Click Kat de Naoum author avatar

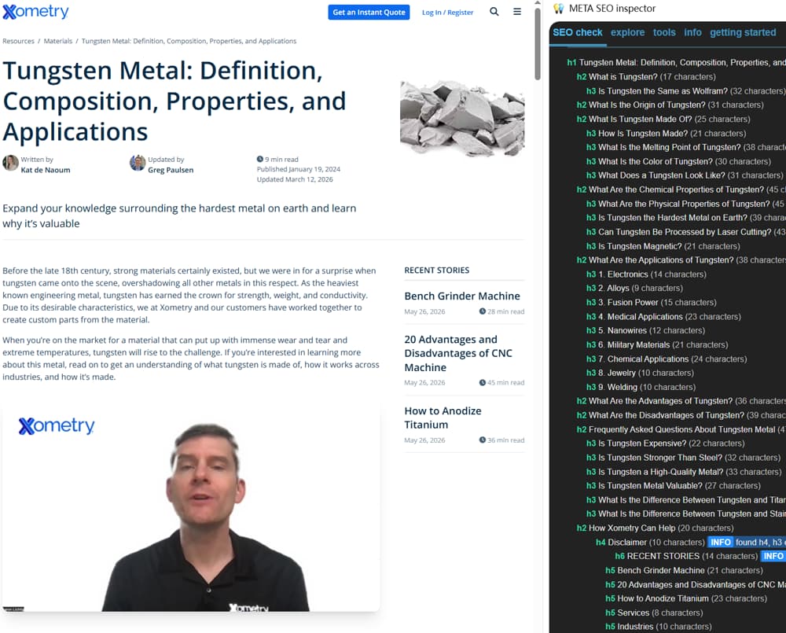[x=10, y=163]
